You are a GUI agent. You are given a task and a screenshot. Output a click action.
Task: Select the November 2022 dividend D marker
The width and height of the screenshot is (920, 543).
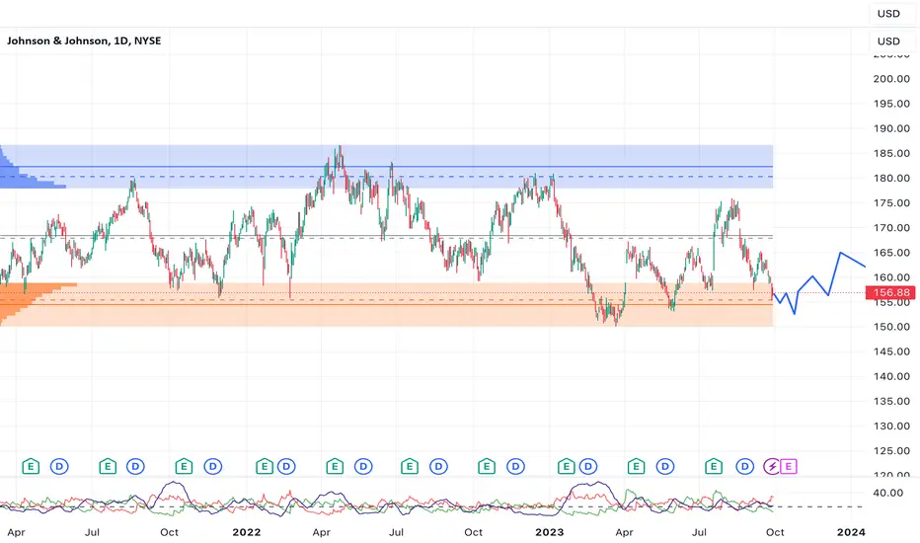[515, 467]
